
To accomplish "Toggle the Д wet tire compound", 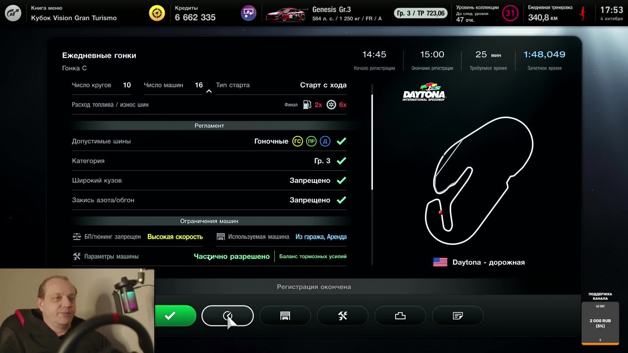I will 324,141.
